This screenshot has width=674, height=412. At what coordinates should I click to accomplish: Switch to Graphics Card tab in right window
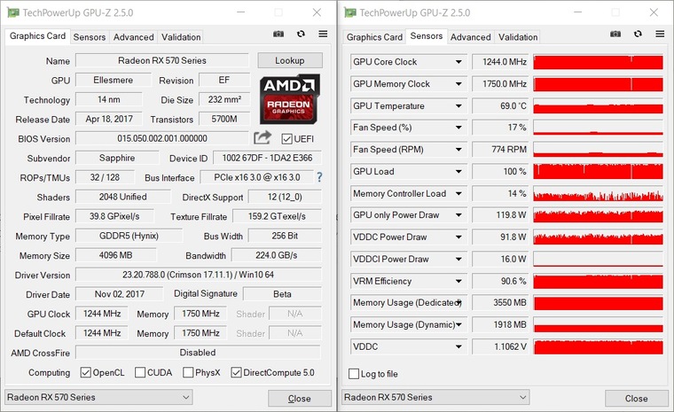[374, 37]
